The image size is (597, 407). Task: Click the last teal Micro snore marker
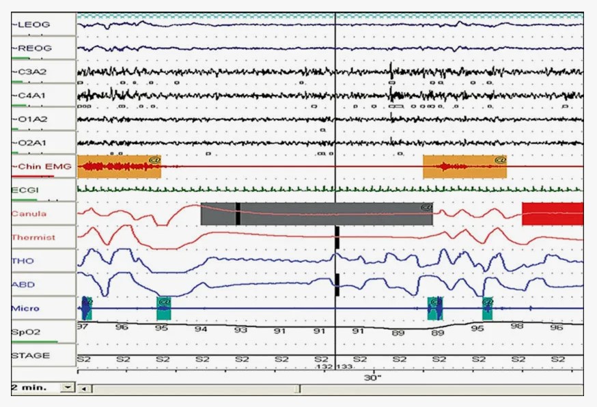(x=488, y=309)
